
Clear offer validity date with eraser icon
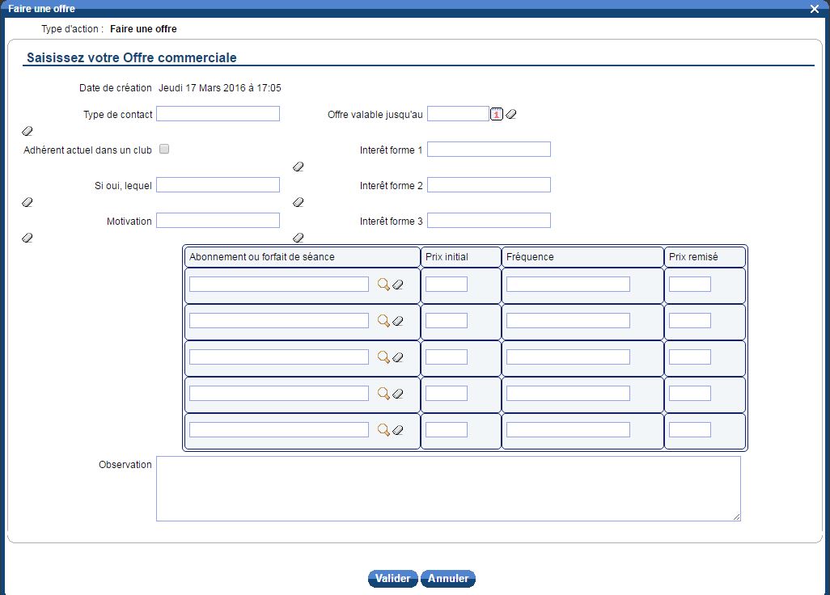[510, 115]
